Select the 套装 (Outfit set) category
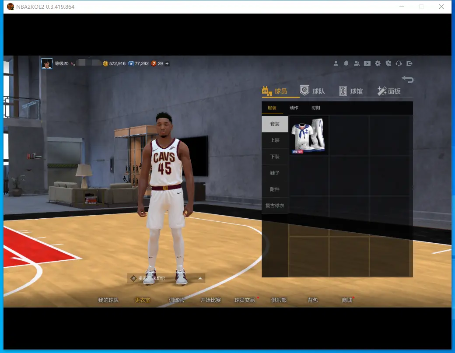Viewport: 455px width, 353px height. [x=275, y=124]
